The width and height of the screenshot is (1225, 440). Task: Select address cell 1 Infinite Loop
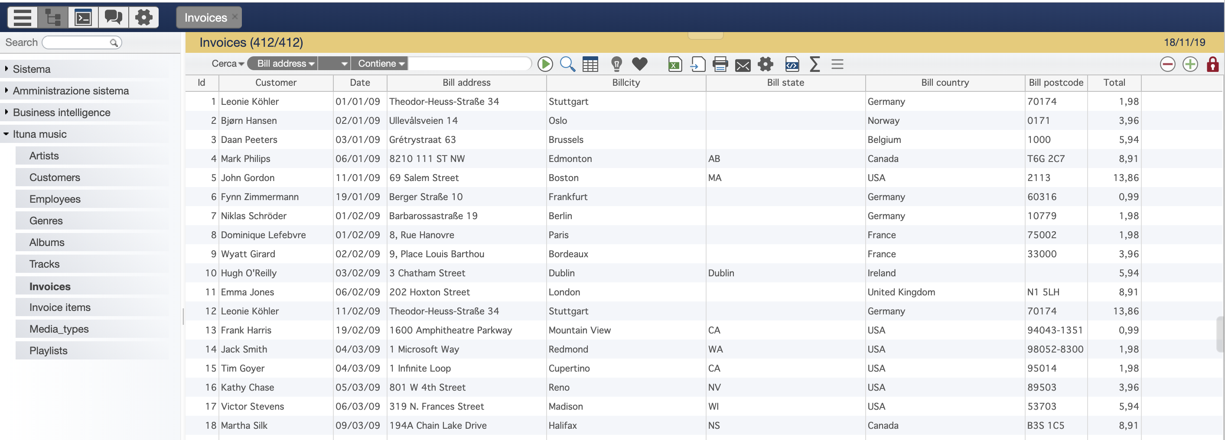click(466, 368)
